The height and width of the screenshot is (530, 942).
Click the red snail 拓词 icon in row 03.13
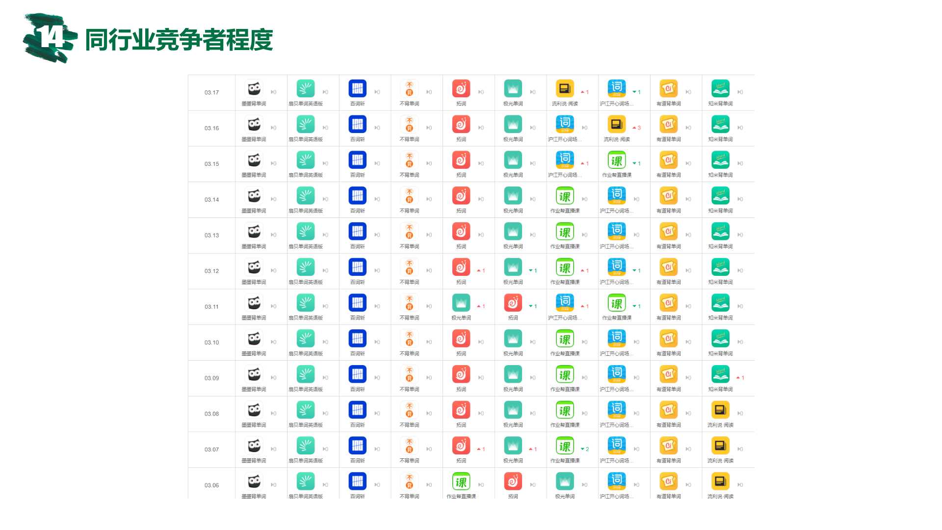click(x=461, y=232)
